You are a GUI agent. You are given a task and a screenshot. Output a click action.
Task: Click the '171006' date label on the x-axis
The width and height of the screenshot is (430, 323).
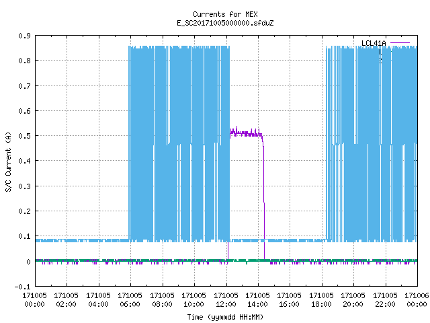417,295
